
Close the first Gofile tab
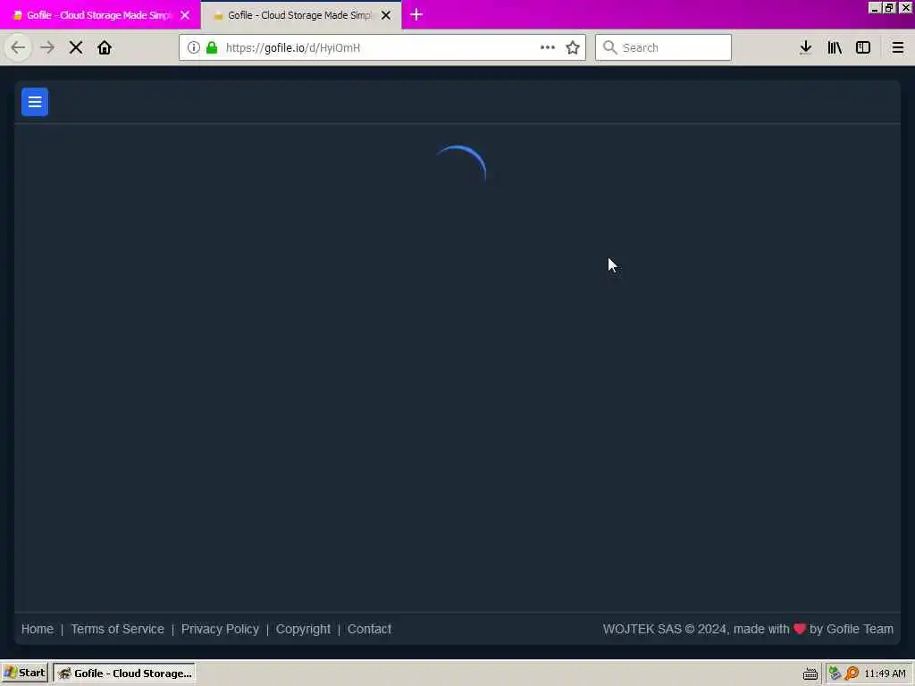pyautogui.click(x=185, y=15)
